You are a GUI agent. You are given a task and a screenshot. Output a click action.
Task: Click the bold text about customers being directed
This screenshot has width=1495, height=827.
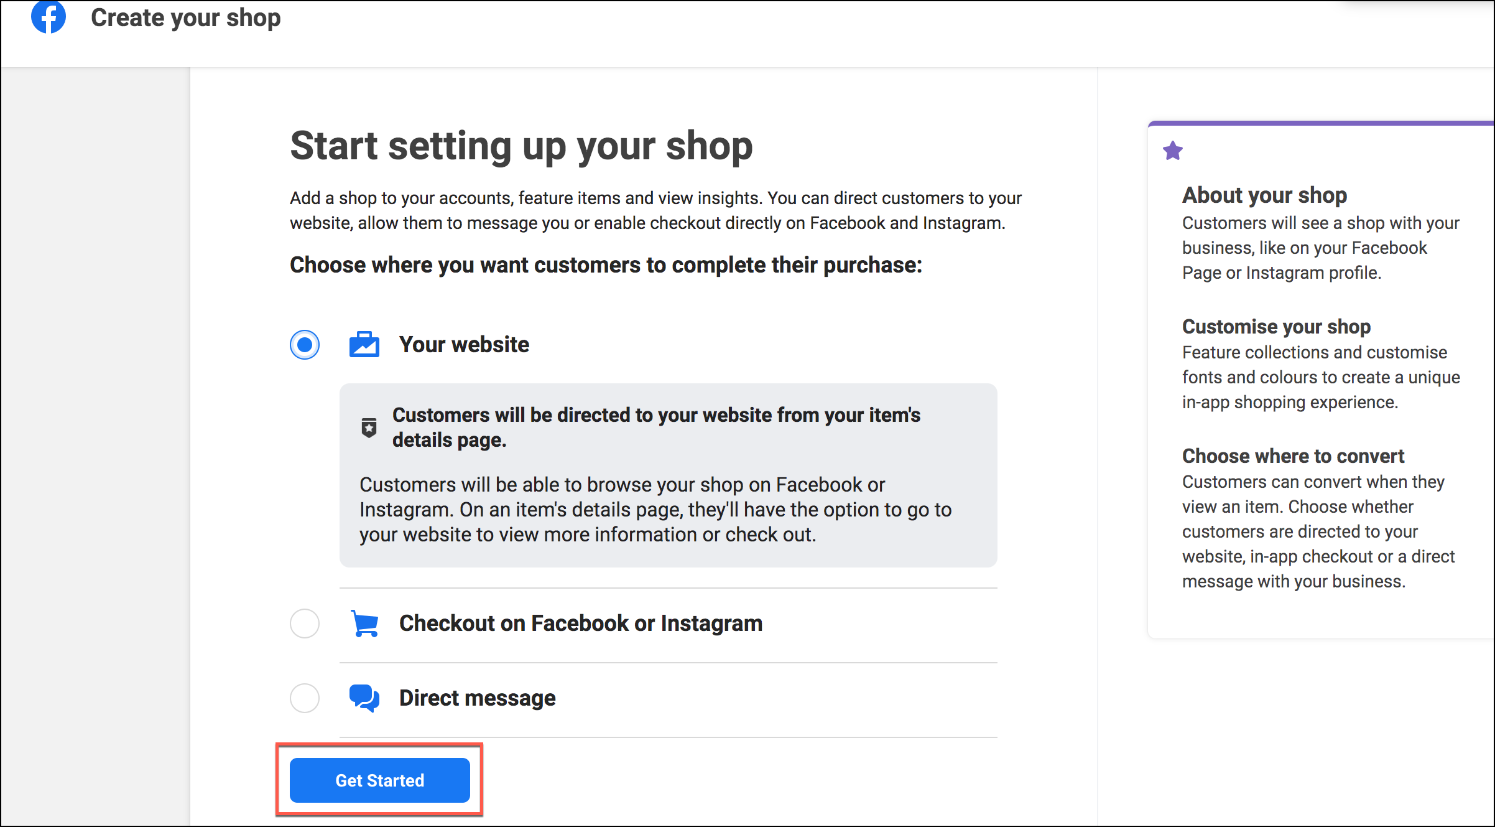(x=656, y=428)
